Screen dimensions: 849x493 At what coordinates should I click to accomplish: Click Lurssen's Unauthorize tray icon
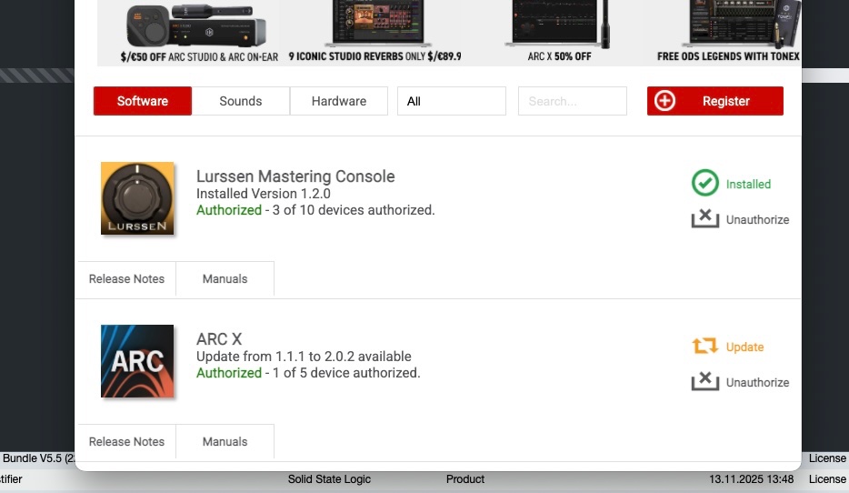coord(705,218)
